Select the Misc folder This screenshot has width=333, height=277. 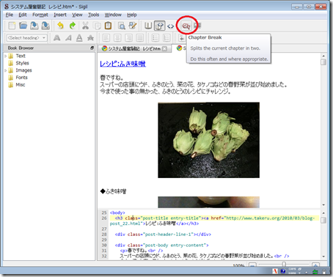click(x=21, y=85)
